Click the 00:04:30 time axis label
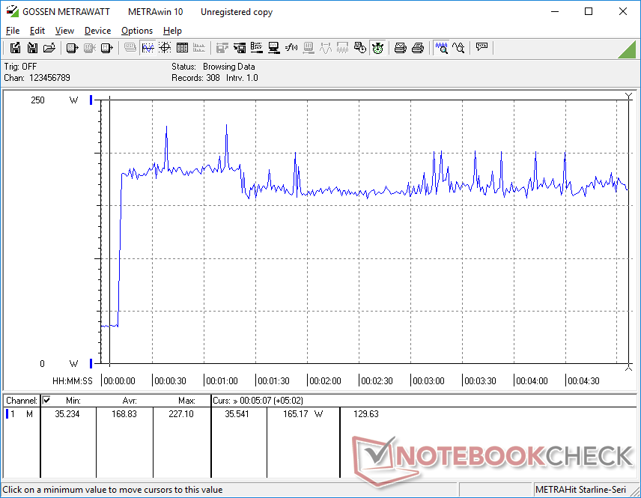This screenshot has height=498, width=641. pos(583,381)
